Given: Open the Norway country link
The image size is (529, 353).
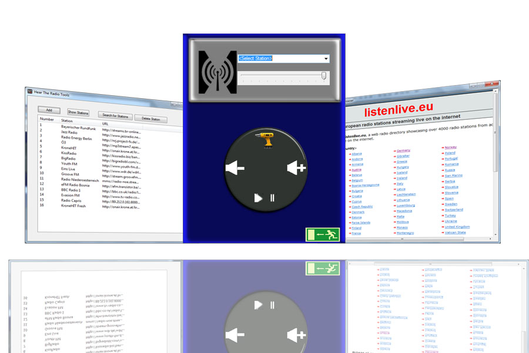Looking at the screenshot, I should [450, 147].
